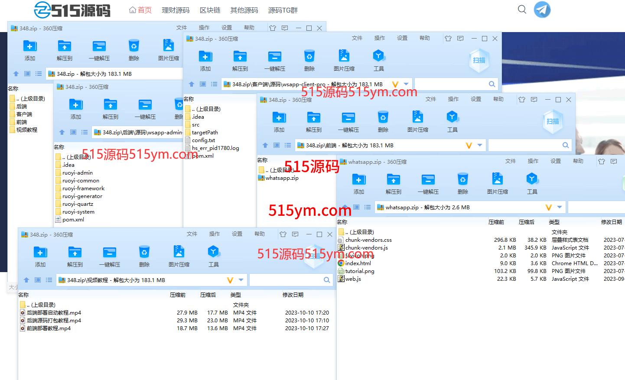Click the search magnifier in website header

click(x=522, y=10)
